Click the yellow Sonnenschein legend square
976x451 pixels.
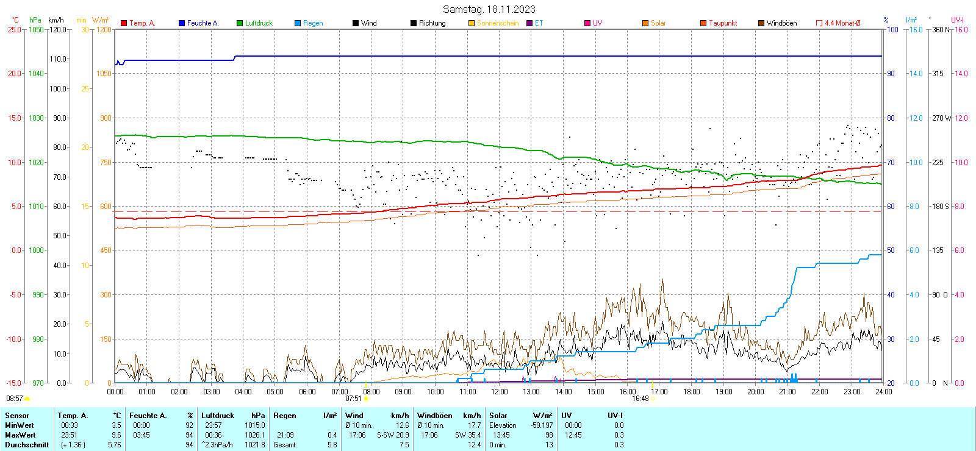[472, 23]
